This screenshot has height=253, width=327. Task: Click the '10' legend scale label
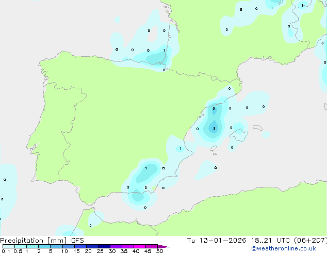tap(64, 251)
